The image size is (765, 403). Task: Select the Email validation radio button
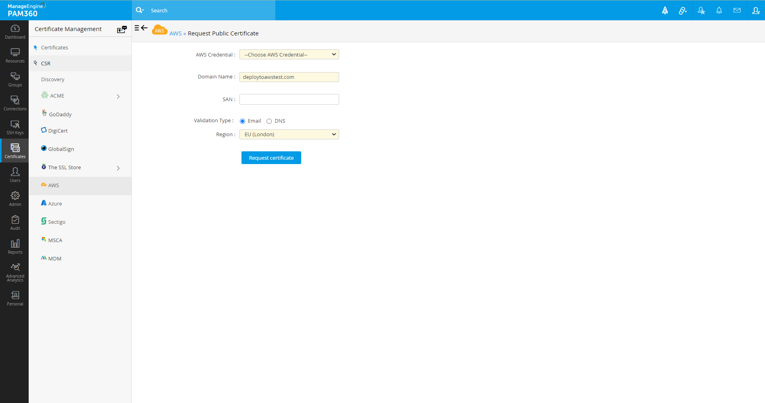coord(242,121)
